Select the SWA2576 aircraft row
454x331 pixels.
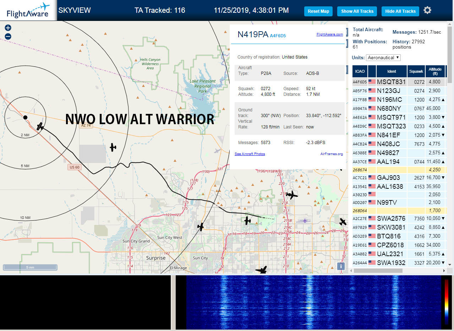[399, 219]
